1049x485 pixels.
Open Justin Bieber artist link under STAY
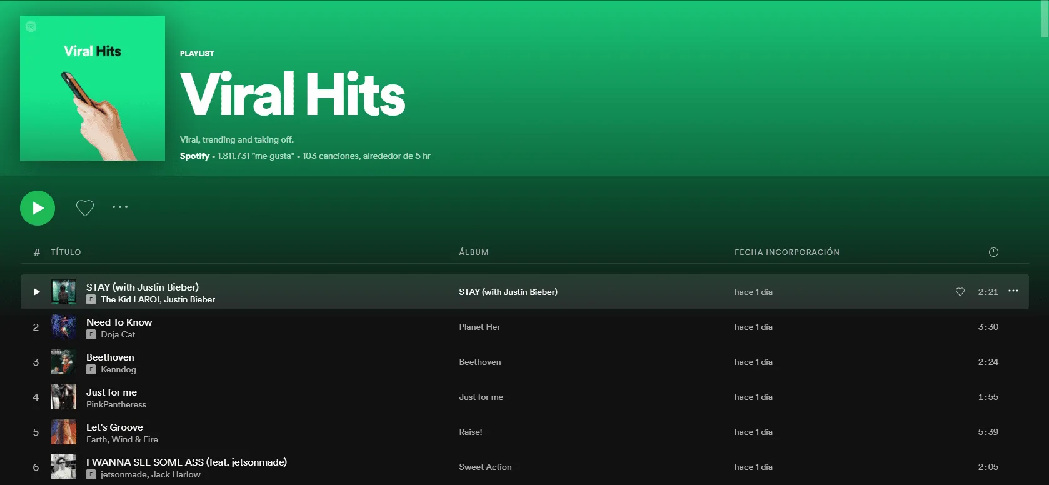pos(189,299)
